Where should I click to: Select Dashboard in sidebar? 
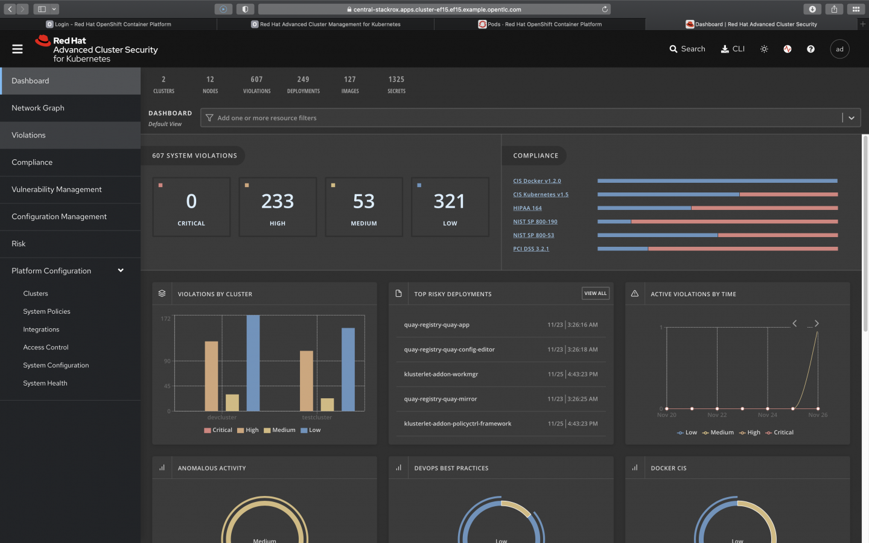70,81
